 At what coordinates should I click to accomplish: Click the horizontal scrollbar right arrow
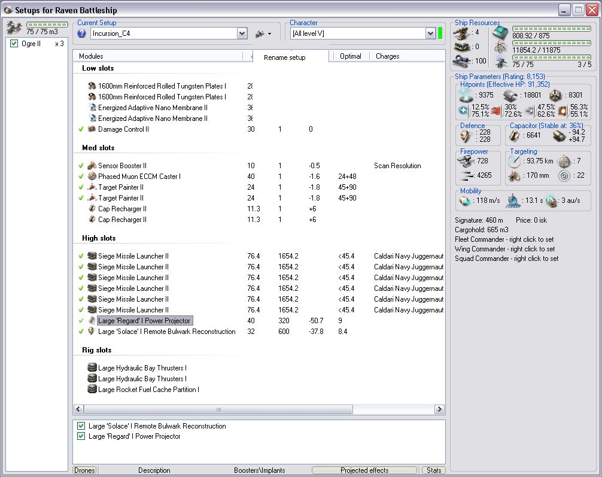440,409
